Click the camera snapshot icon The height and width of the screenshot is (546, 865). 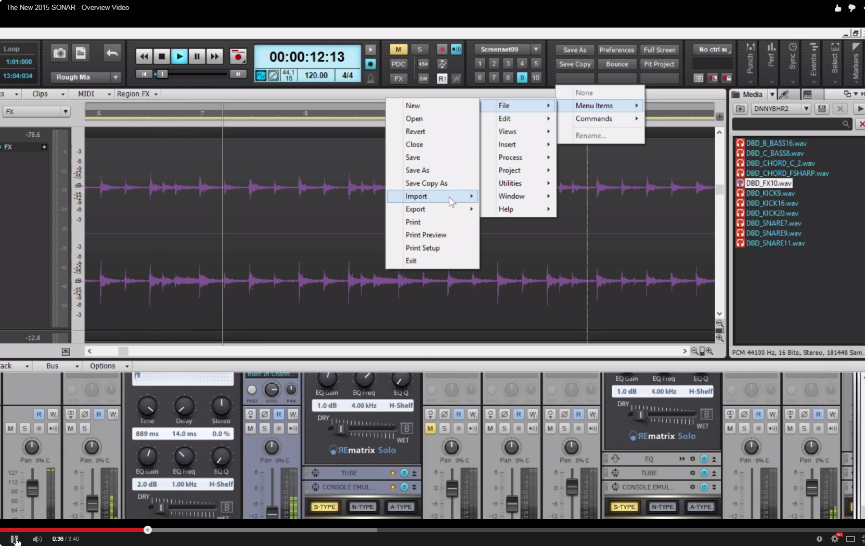[60, 53]
